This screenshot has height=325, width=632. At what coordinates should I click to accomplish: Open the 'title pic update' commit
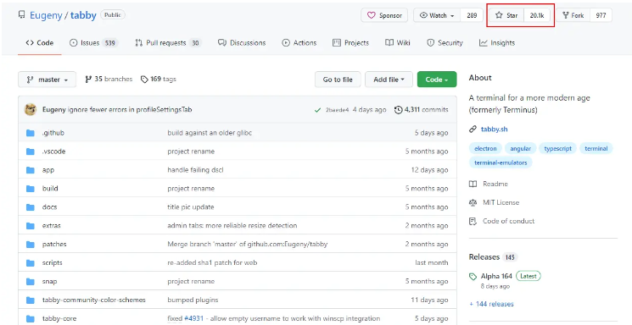pos(191,207)
